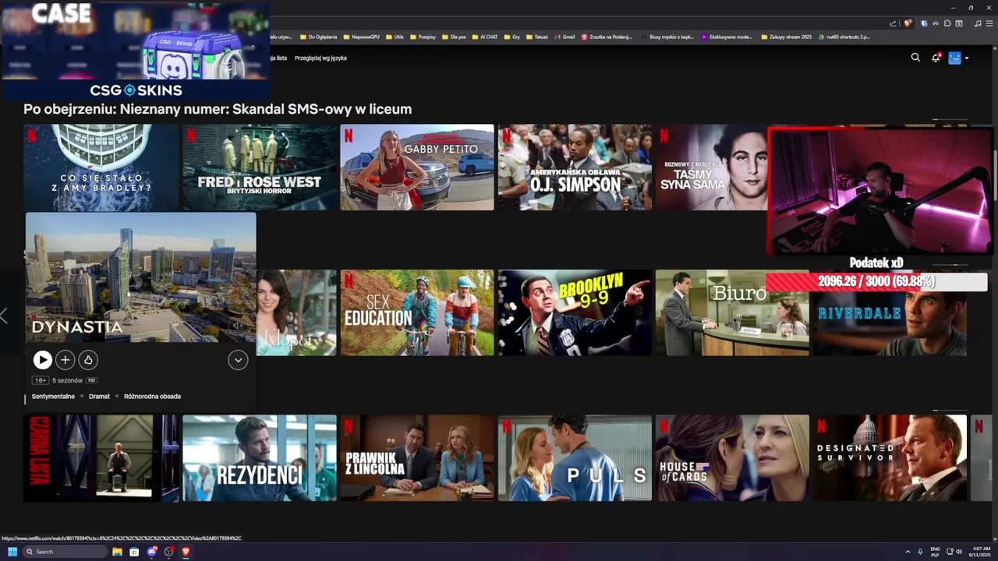Click the Brave Shields lion icon
Image resolution: width=998 pixels, height=561 pixels.
(x=907, y=23)
